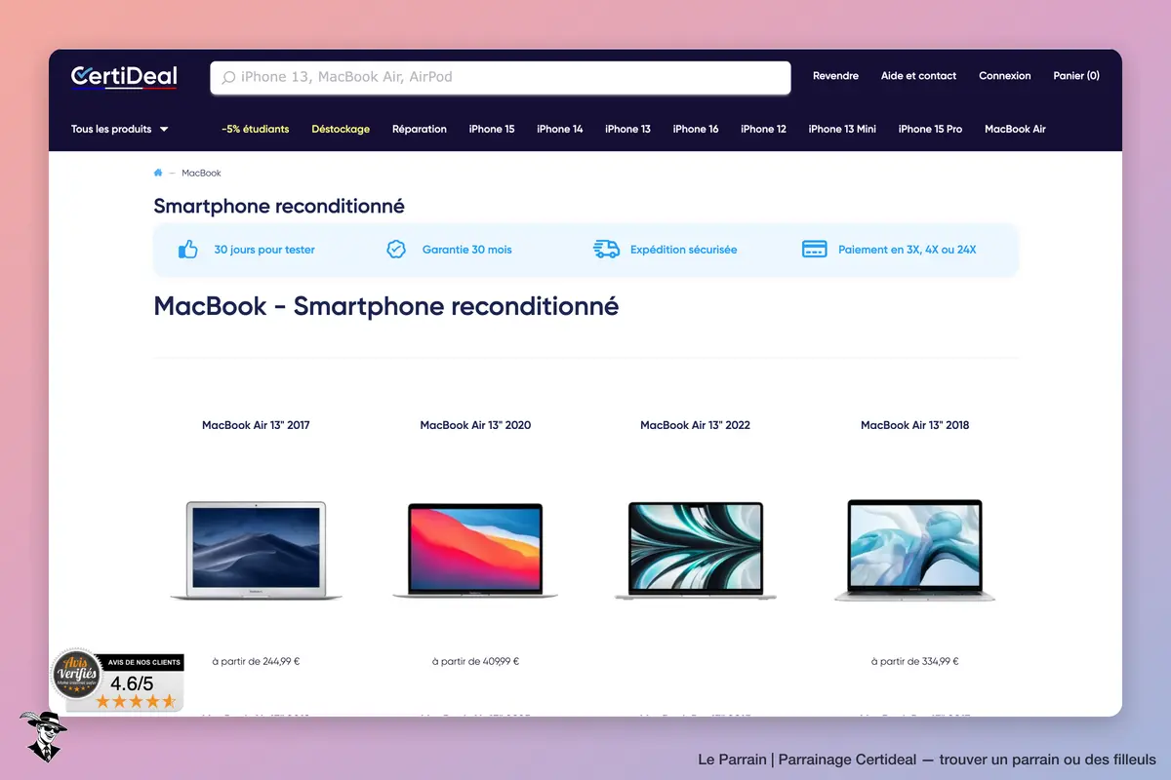Go to iPhone 12 category
This screenshot has width=1171, height=780.
763,129
